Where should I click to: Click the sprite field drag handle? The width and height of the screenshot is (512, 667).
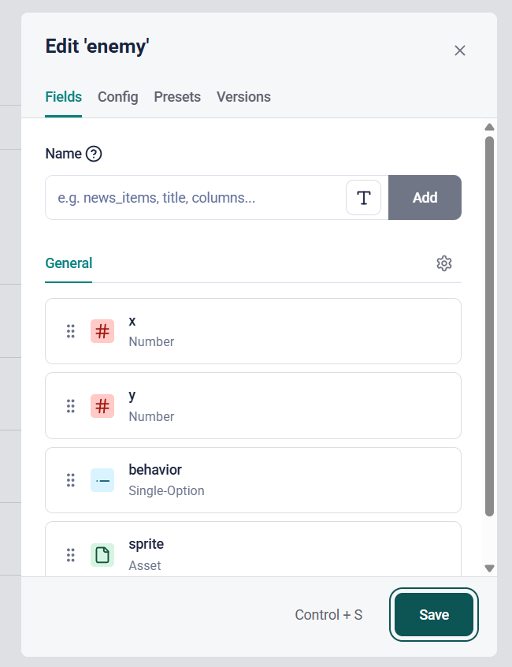click(70, 554)
